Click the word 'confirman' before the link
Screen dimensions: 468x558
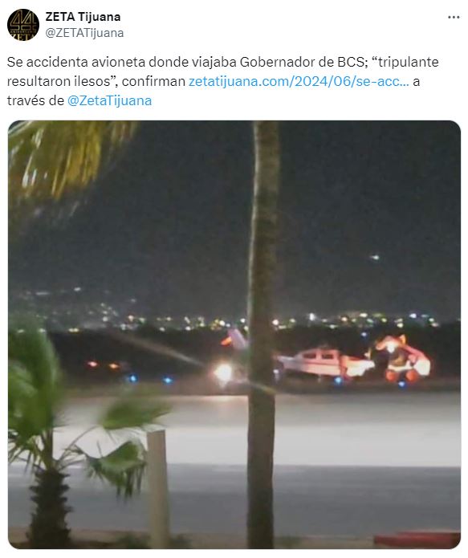pyautogui.click(x=154, y=82)
